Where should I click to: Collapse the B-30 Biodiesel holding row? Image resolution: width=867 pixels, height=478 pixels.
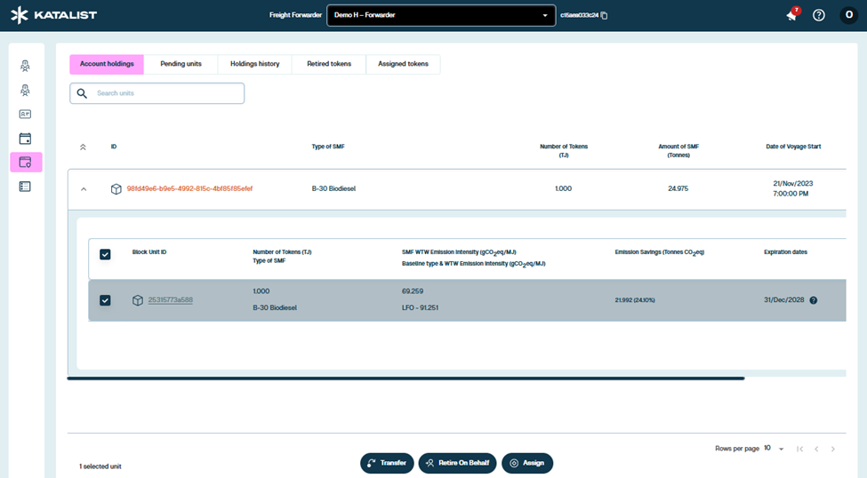(84, 189)
